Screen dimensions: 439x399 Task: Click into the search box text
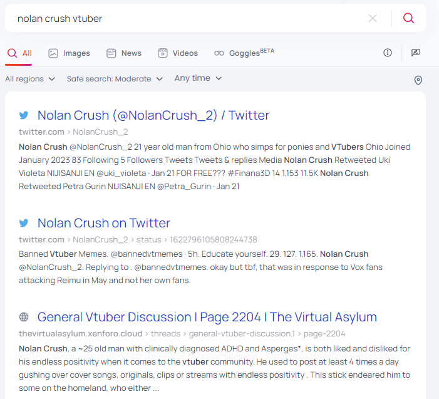[59, 19]
